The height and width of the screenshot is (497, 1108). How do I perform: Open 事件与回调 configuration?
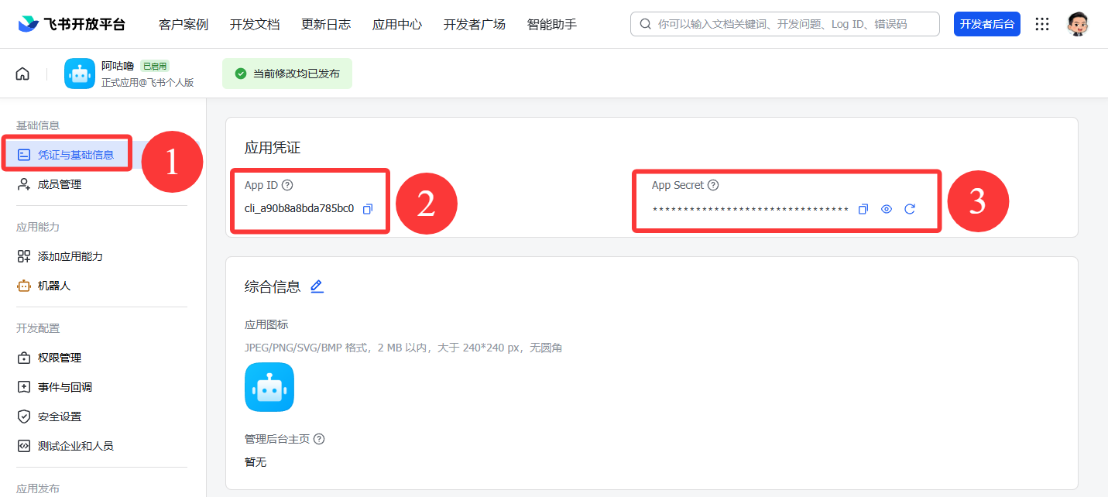click(x=64, y=387)
